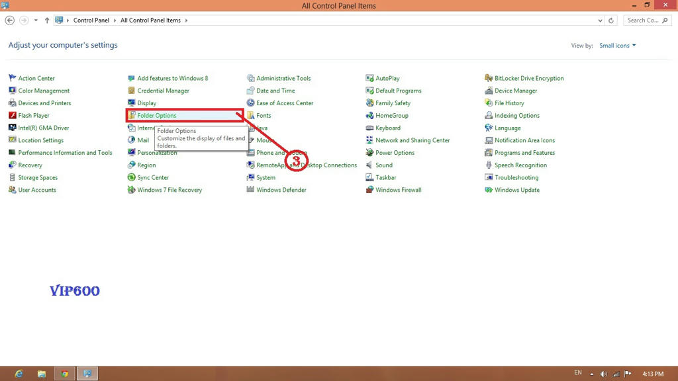
Task: Click the Speech Recognition microphone icon
Action: coord(489,165)
